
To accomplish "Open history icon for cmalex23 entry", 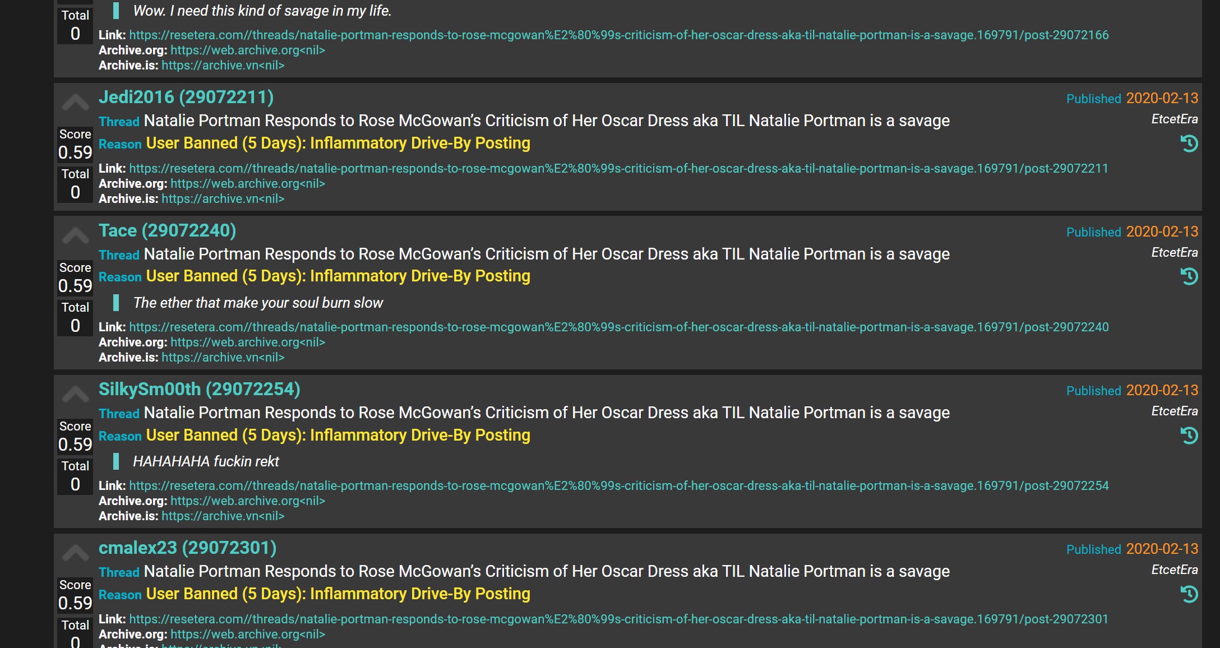I will click(x=1189, y=594).
